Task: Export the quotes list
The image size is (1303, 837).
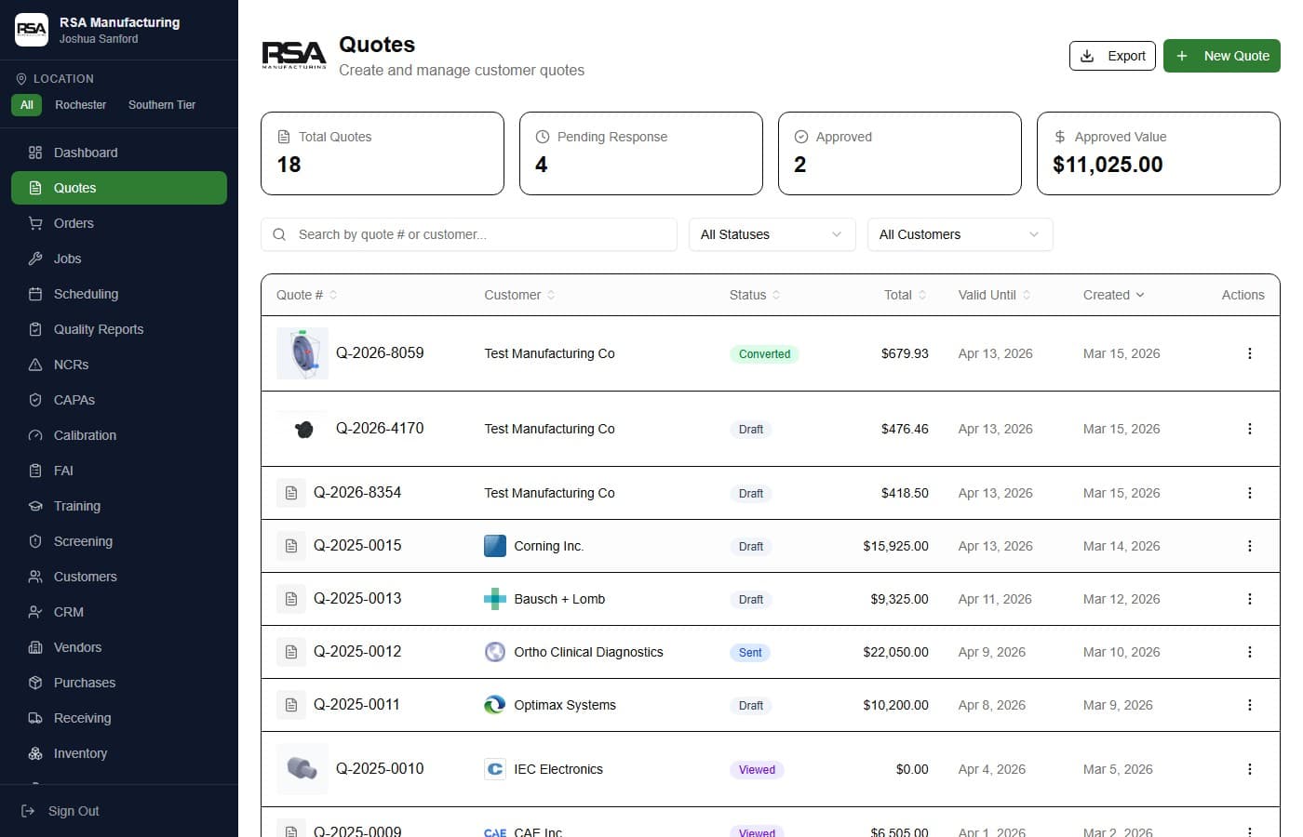Action: click(1112, 56)
